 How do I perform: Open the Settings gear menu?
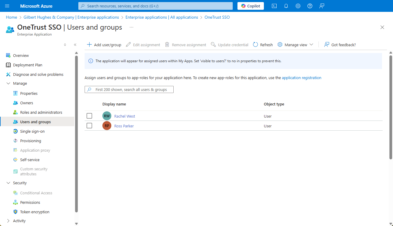pos(298,6)
